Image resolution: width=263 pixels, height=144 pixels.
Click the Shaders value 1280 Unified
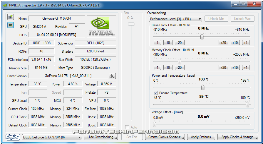click(x=96, y=51)
